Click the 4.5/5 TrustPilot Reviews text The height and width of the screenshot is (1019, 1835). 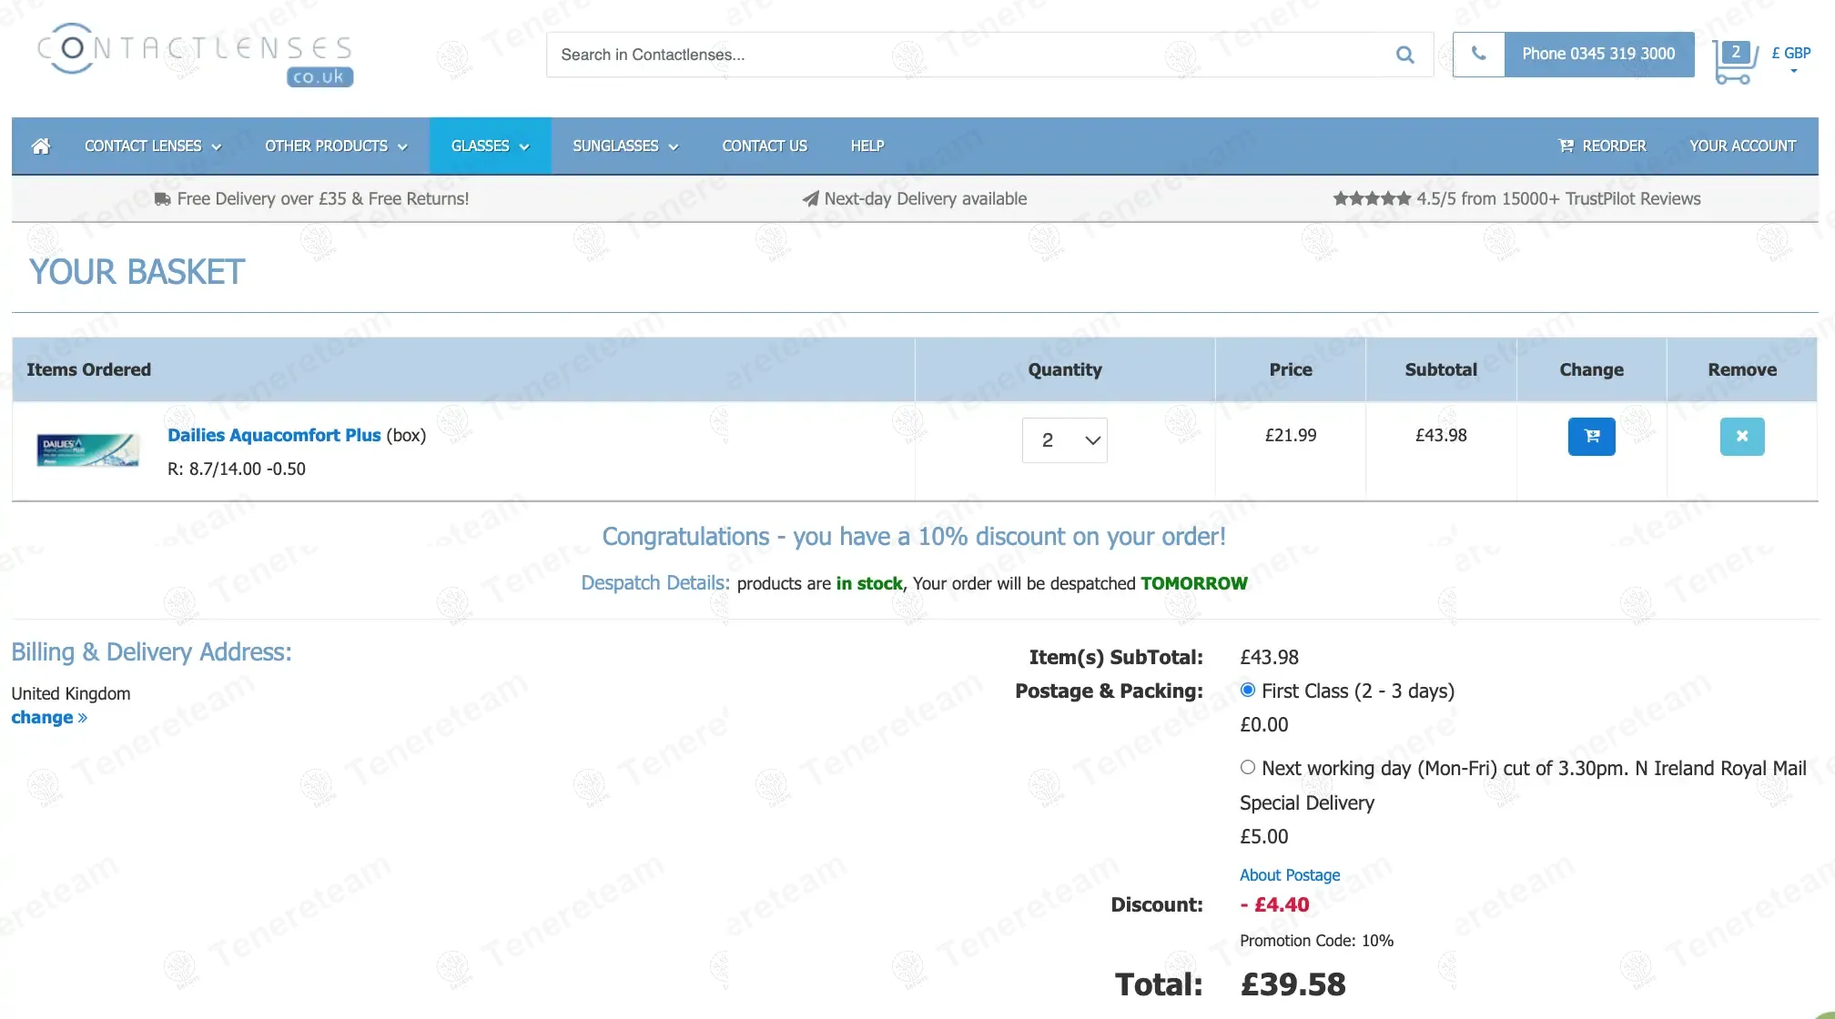1558,199
